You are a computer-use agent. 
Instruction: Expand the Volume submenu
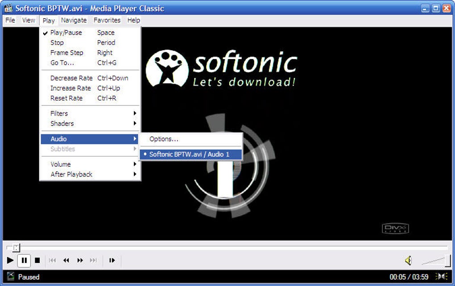(x=90, y=165)
